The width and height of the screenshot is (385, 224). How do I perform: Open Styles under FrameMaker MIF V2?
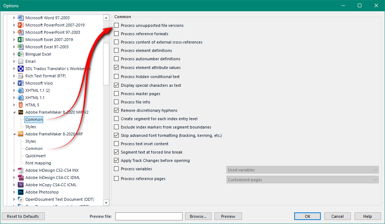31,127
